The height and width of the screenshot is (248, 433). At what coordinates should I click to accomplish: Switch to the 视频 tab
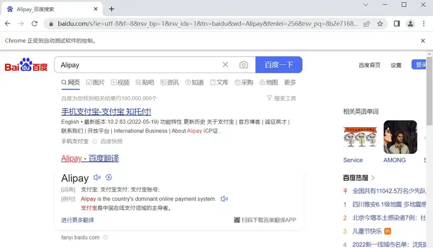[120, 82]
